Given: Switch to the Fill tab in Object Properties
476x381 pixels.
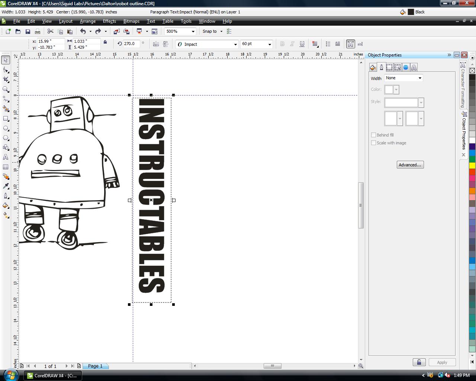Looking at the screenshot, I should click(x=373, y=67).
